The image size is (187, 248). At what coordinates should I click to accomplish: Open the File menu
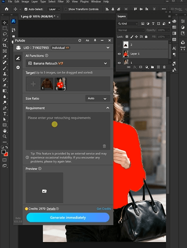10,2
